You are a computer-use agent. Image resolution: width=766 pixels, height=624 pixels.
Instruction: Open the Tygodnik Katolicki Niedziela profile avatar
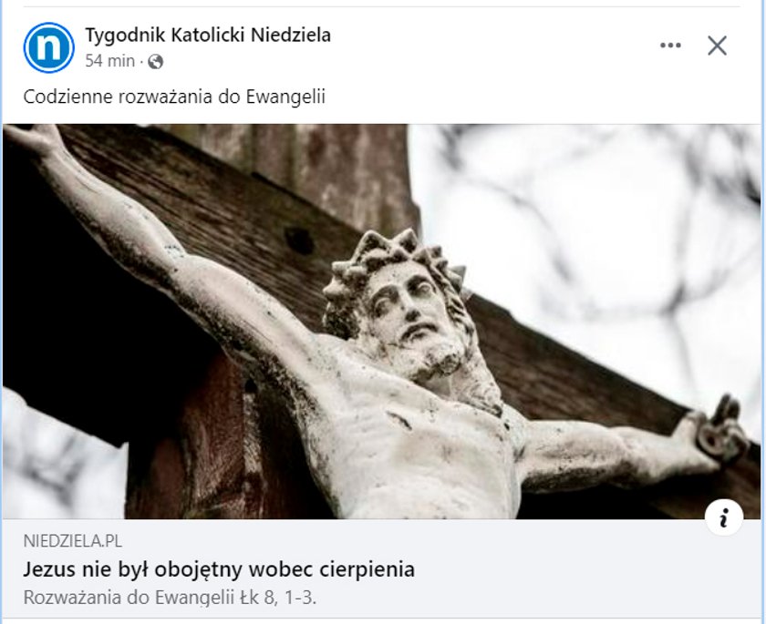pyautogui.click(x=49, y=47)
